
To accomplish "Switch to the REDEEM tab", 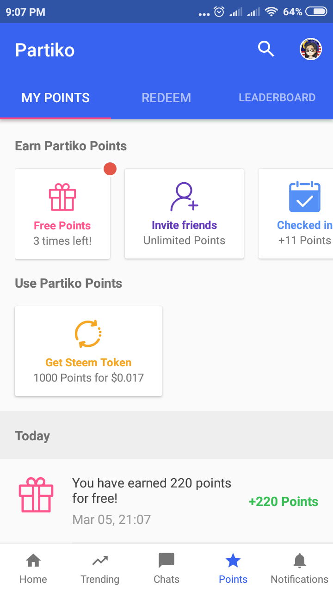I will pyautogui.click(x=166, y=98).
